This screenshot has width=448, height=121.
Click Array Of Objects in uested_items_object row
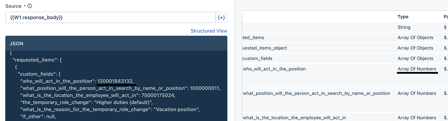pos(415,48)
